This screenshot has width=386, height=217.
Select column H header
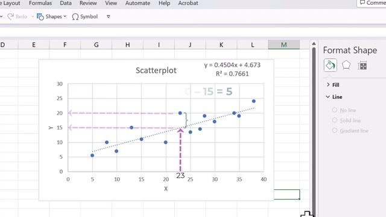(127, 45)
